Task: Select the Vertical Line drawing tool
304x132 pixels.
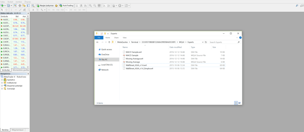Action: click(12, 10)
